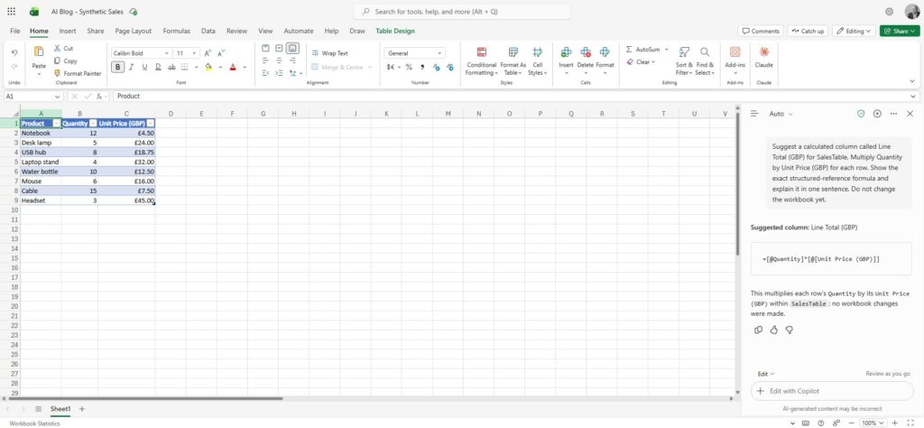924x428 pixels.
Task: Click the Format cells icon
Action: [605, 52]
